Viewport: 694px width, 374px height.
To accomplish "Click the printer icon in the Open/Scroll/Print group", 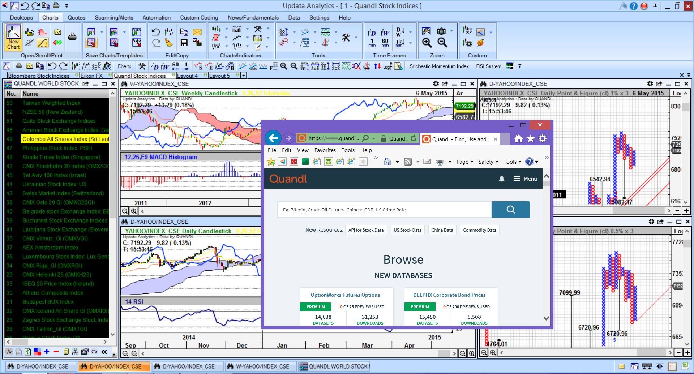I will click(x=72, y=36).
